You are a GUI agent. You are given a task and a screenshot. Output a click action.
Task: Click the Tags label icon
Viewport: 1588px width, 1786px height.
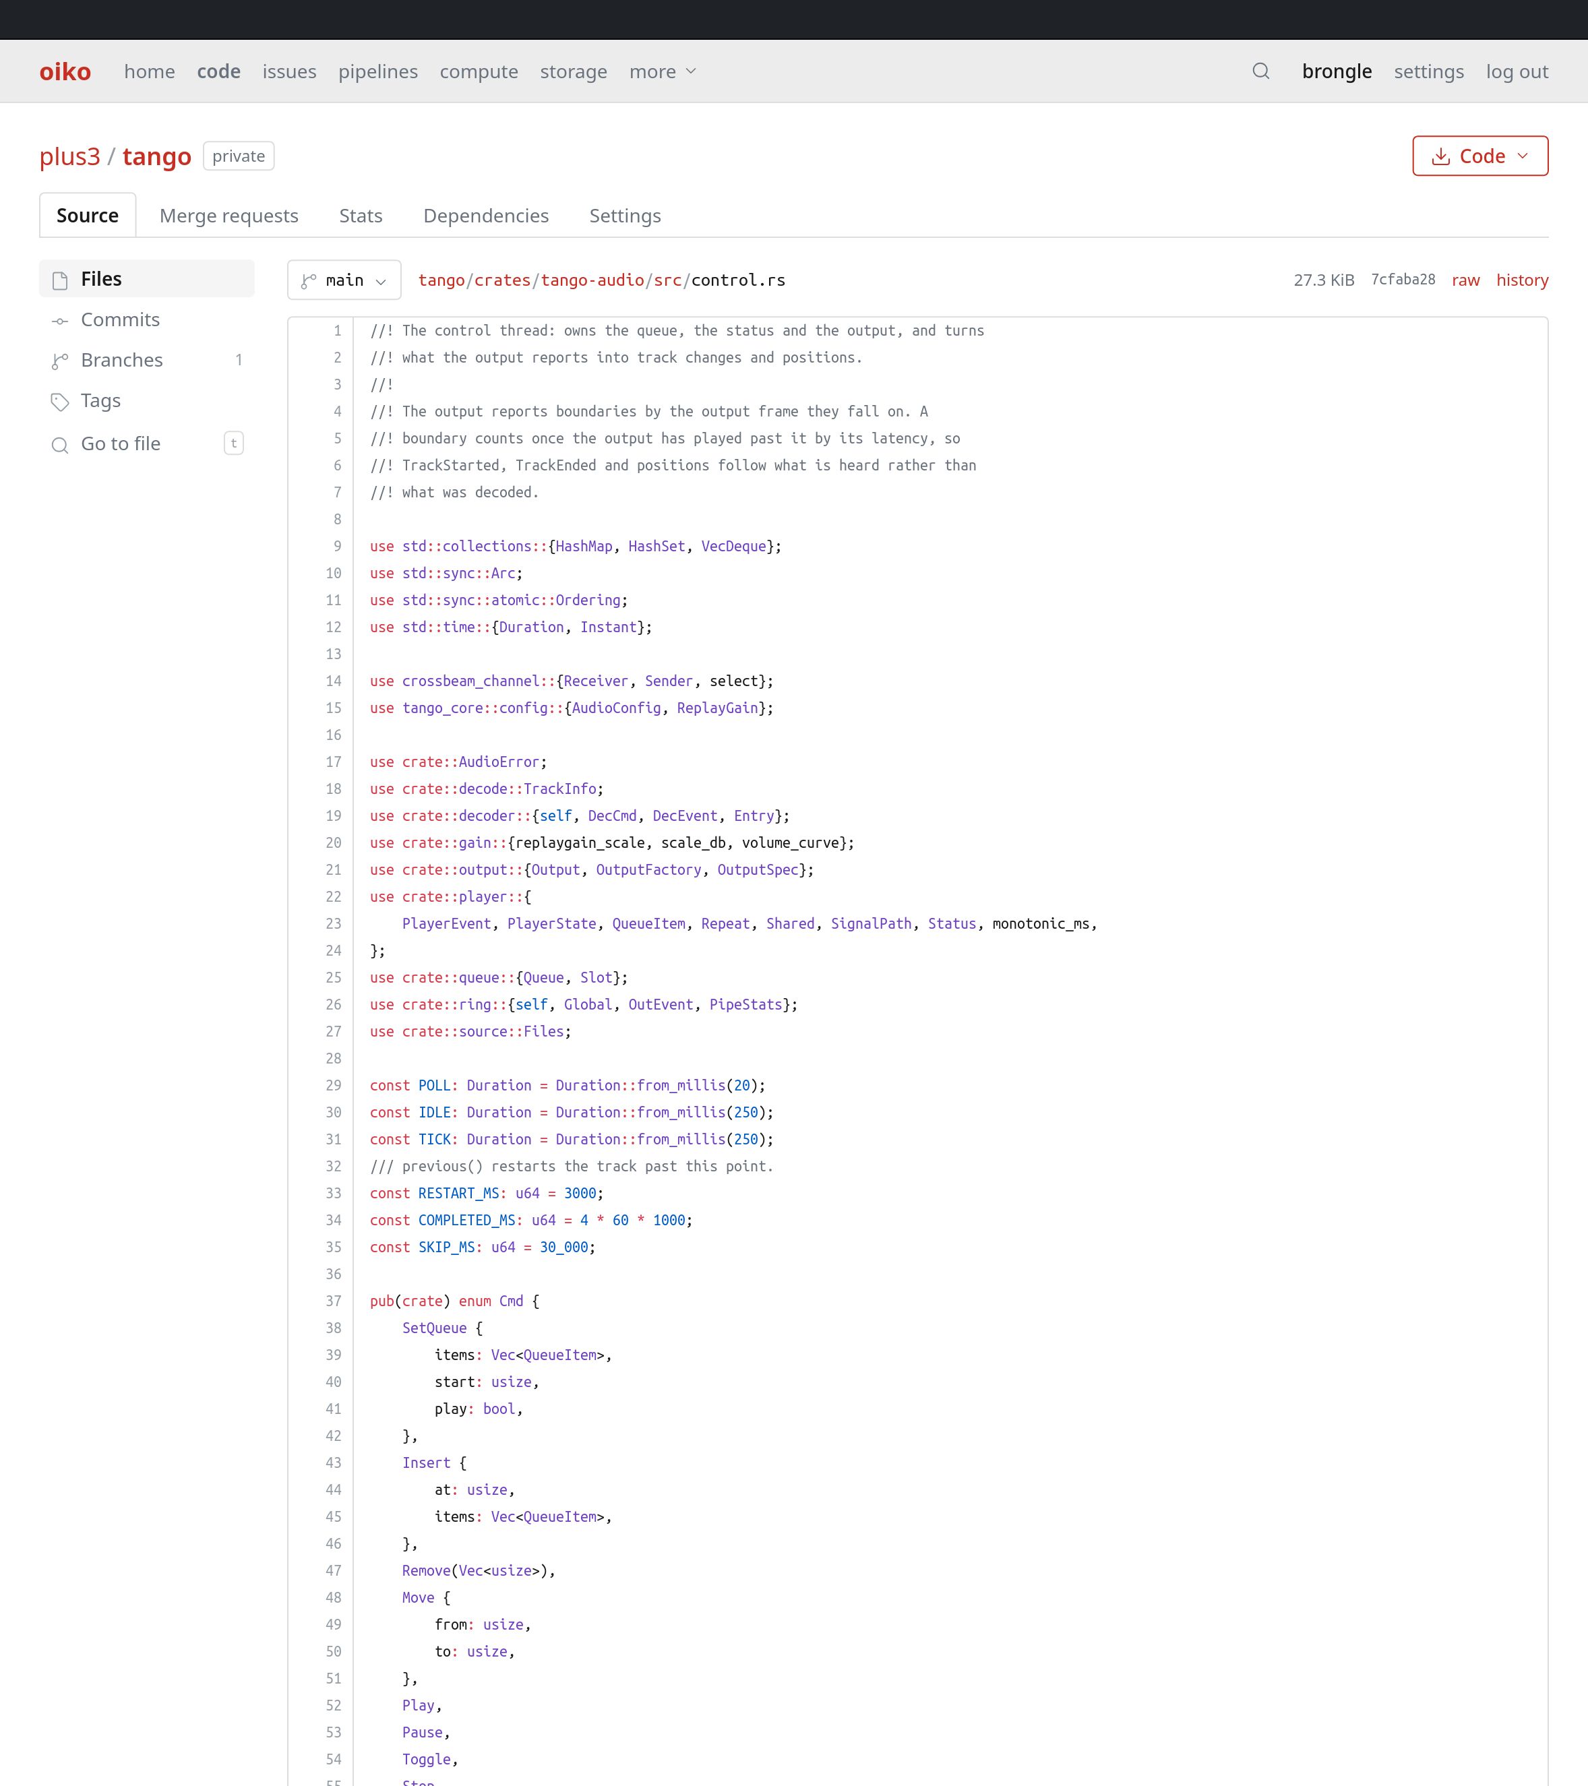(59, 401)
